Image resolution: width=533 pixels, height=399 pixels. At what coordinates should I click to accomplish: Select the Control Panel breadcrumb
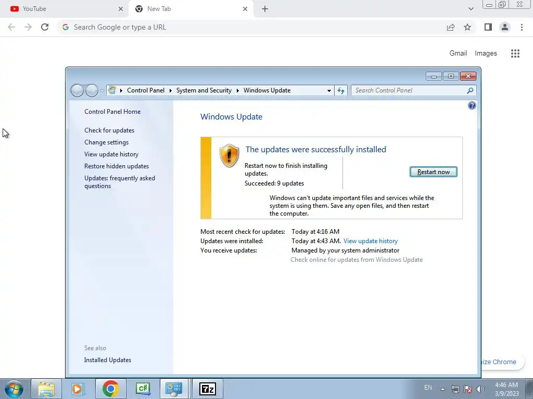146,90
